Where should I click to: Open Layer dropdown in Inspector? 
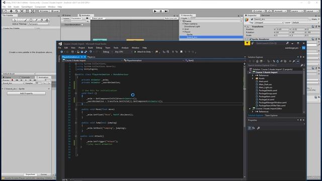(305, 23)
